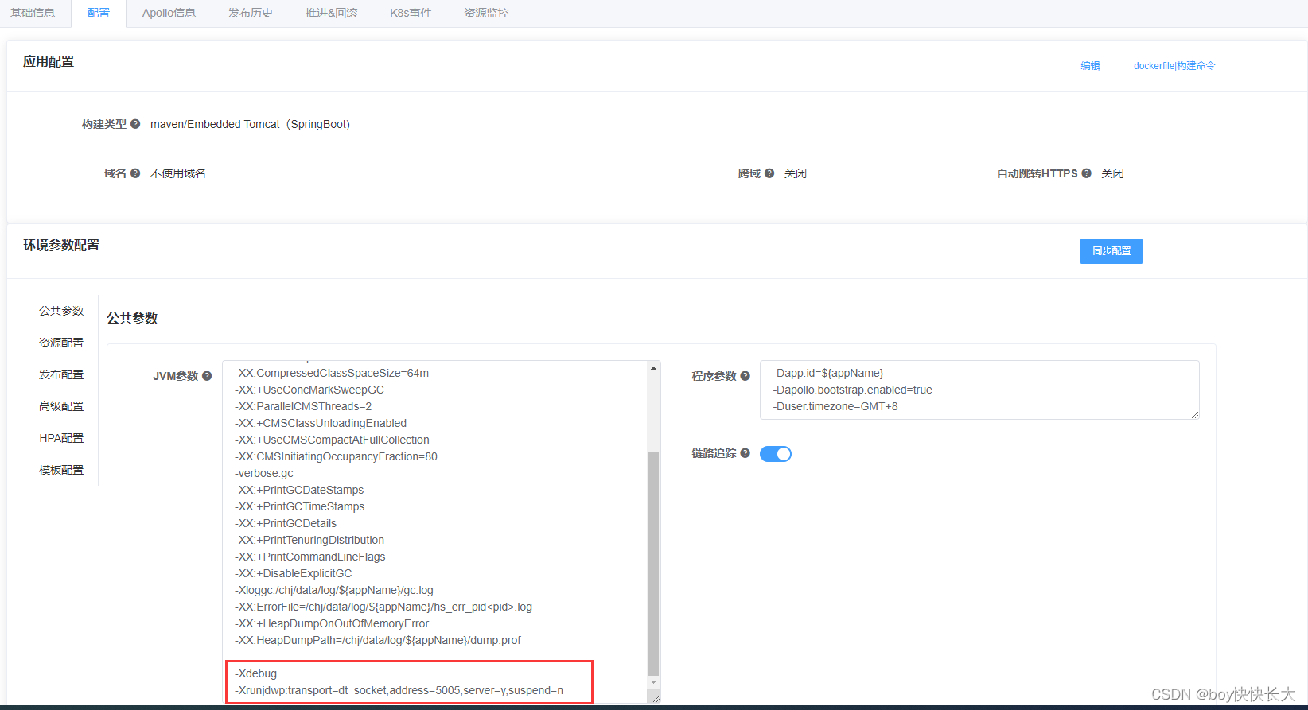
Task: Click the -XX:HeapDumpPath dump.prof line
Action: 378,640
